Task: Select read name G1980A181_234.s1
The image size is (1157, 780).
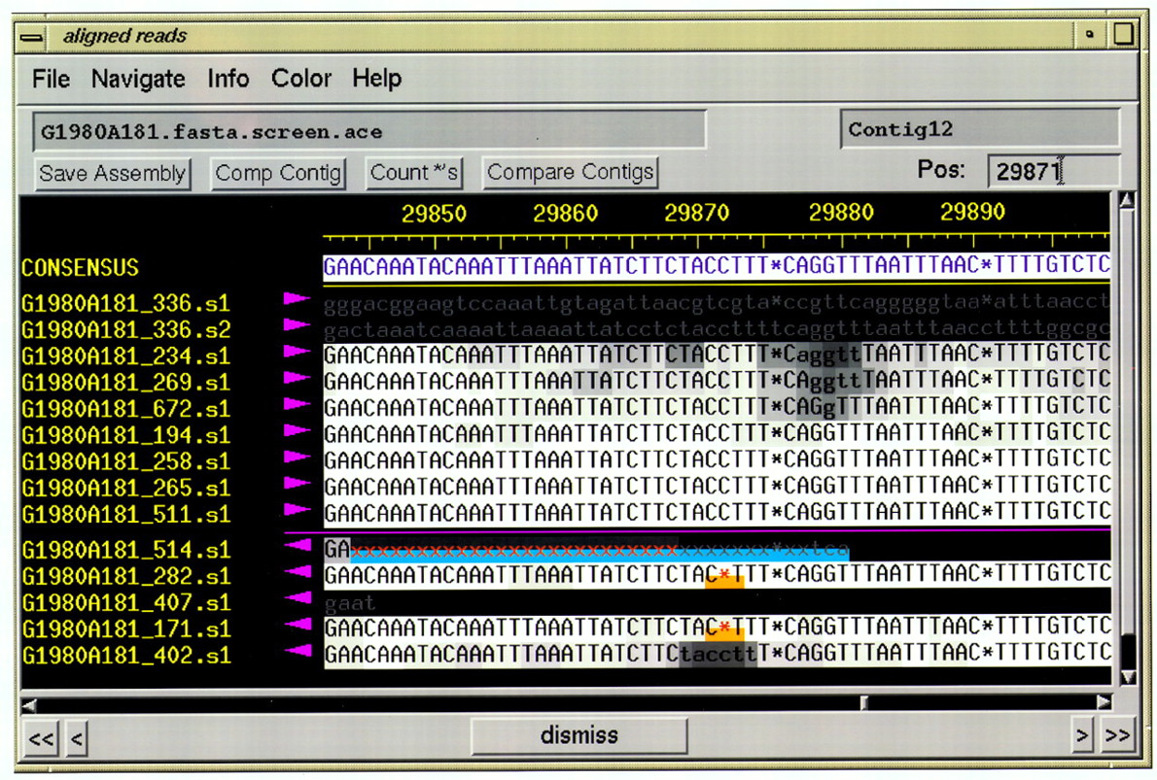Action: [125, 356]
